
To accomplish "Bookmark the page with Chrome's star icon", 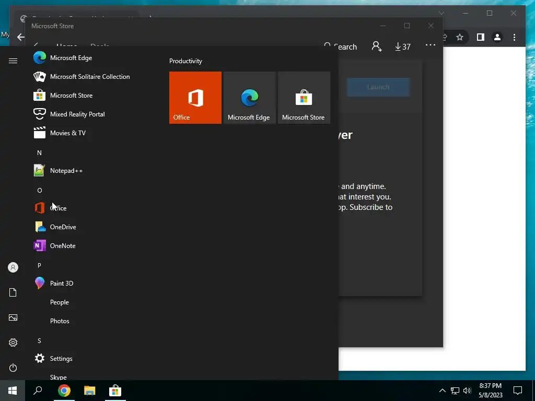I will click(460, 37).
